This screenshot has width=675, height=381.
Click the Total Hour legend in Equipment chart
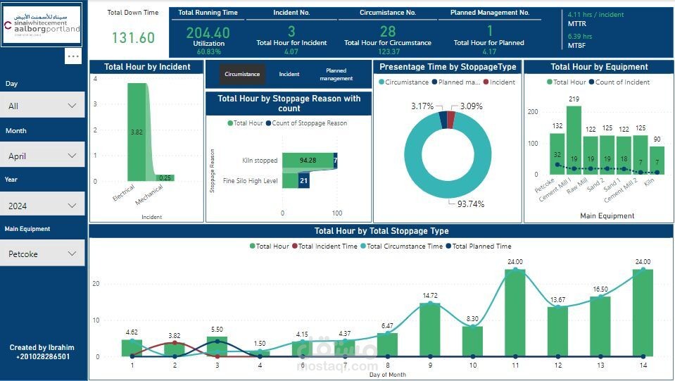point(567,82)
